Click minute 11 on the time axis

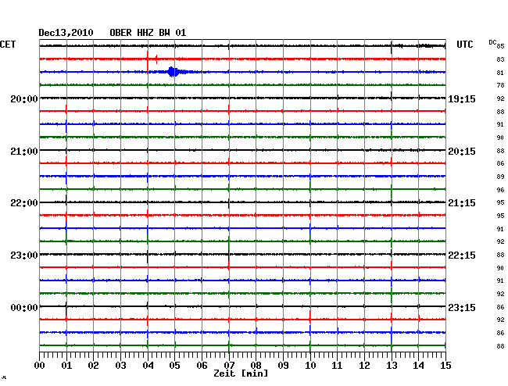338,365
